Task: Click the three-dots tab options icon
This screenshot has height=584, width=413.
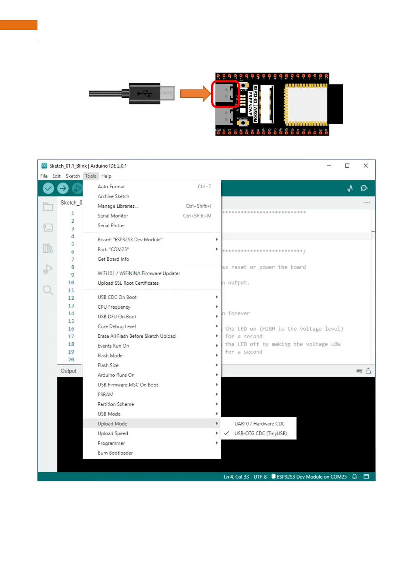Action: (x=367, y=203)
